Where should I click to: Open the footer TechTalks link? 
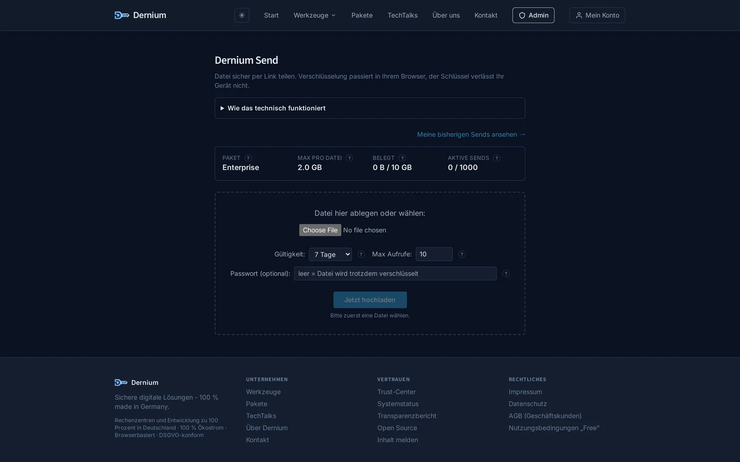[261, 416]
